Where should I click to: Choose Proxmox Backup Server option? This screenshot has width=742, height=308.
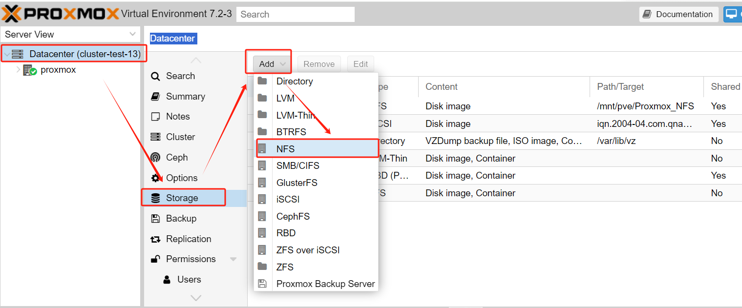point(316,284)
